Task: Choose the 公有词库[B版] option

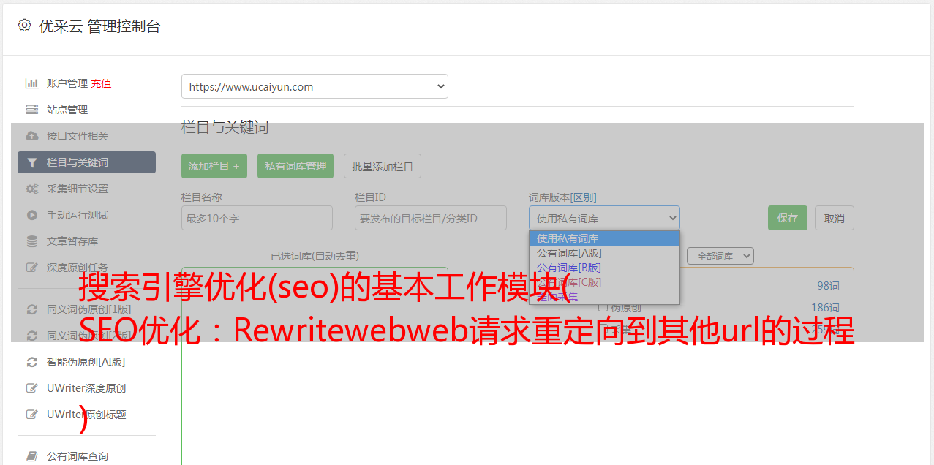Action: [x=604, y=268]
